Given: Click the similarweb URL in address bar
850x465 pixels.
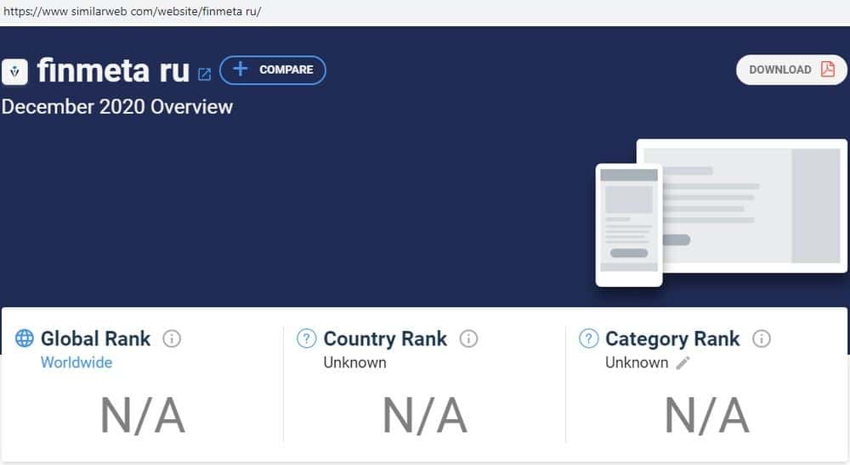Looking at the screenshot, I should click(x=133, y=11).
